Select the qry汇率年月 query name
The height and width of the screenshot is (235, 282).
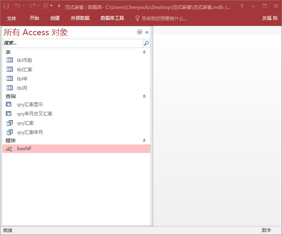[30, 132]
